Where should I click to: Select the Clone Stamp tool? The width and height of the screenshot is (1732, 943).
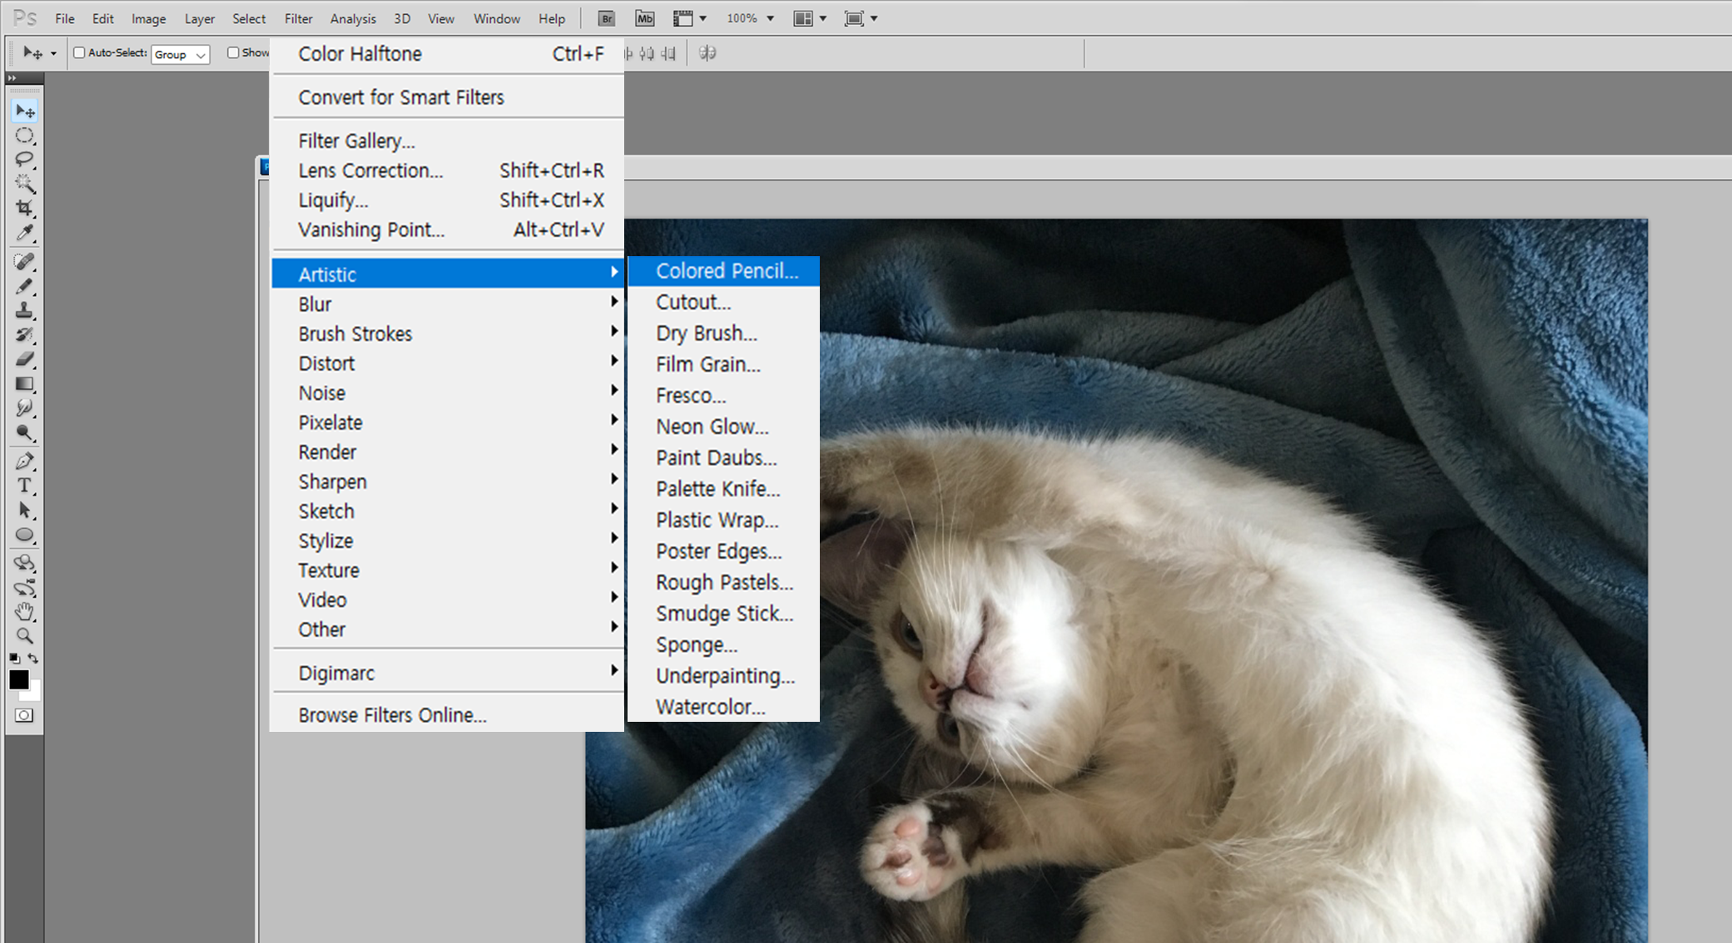[24, 310]
